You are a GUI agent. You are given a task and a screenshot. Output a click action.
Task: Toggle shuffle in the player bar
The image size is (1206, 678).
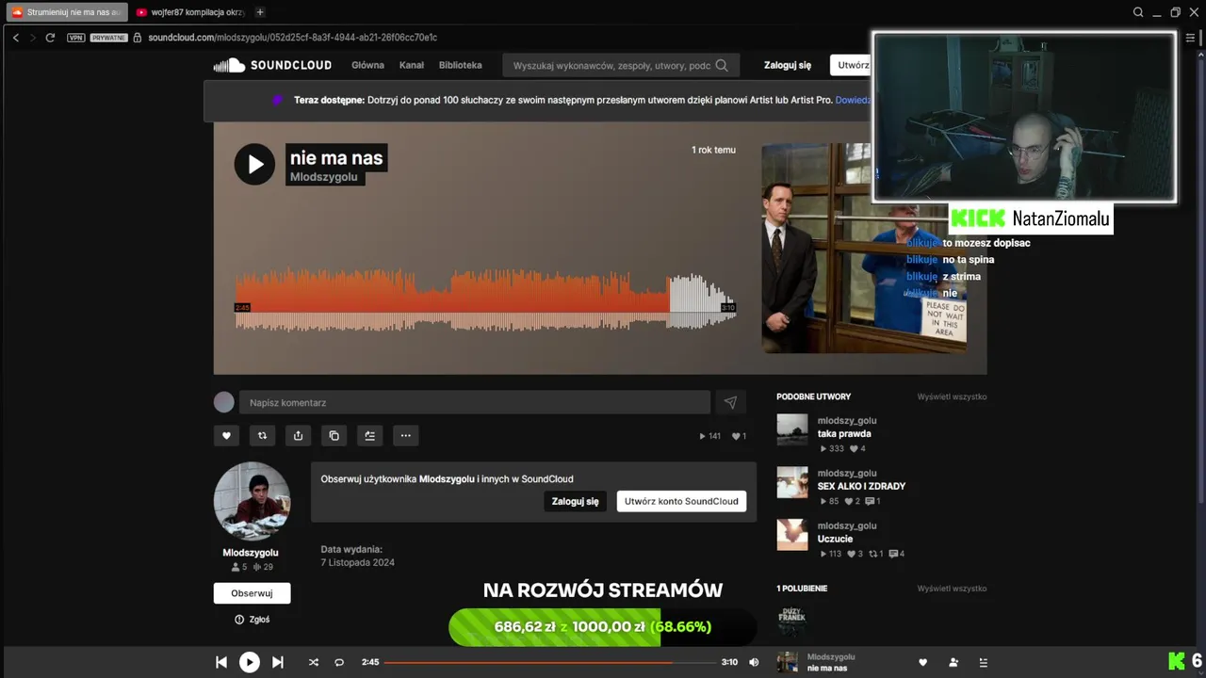click(x=313, y=662)
